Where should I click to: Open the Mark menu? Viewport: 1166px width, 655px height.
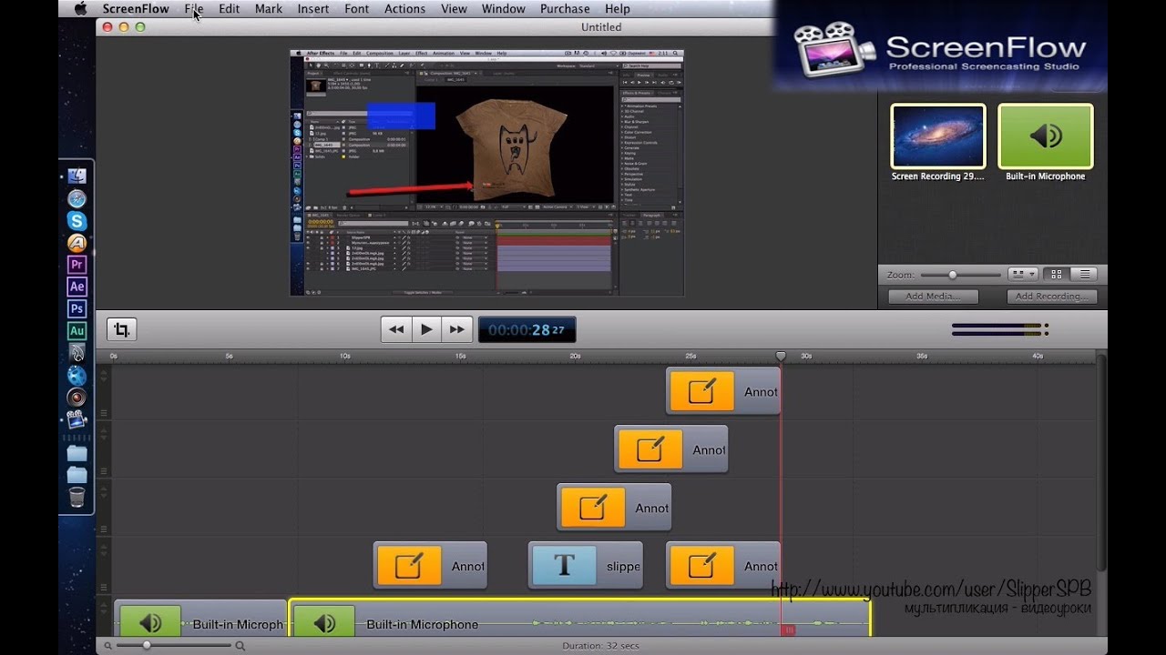pos(269,9)
